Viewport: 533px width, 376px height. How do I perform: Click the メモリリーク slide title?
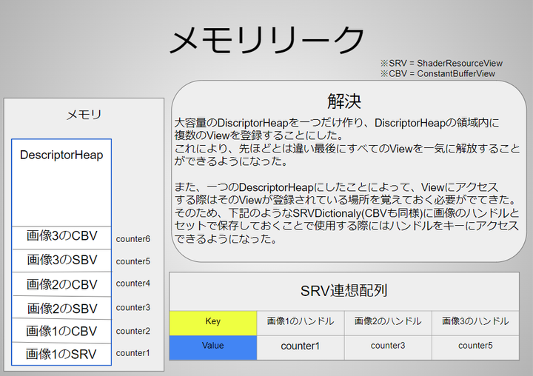click(267, 40)
